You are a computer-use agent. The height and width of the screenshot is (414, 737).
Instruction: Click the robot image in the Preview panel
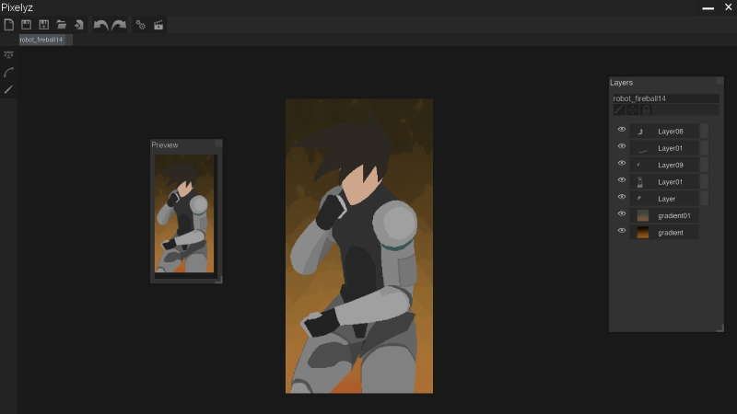[184, 213]
